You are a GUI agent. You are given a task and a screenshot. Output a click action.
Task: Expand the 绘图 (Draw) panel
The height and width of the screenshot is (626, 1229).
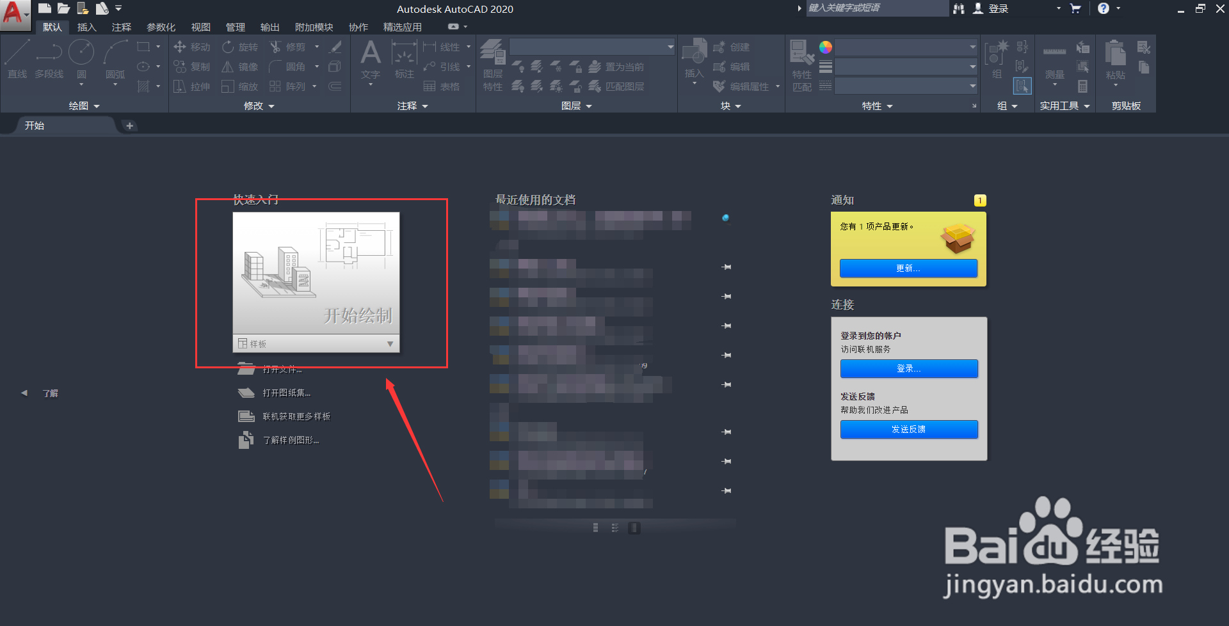84,106
